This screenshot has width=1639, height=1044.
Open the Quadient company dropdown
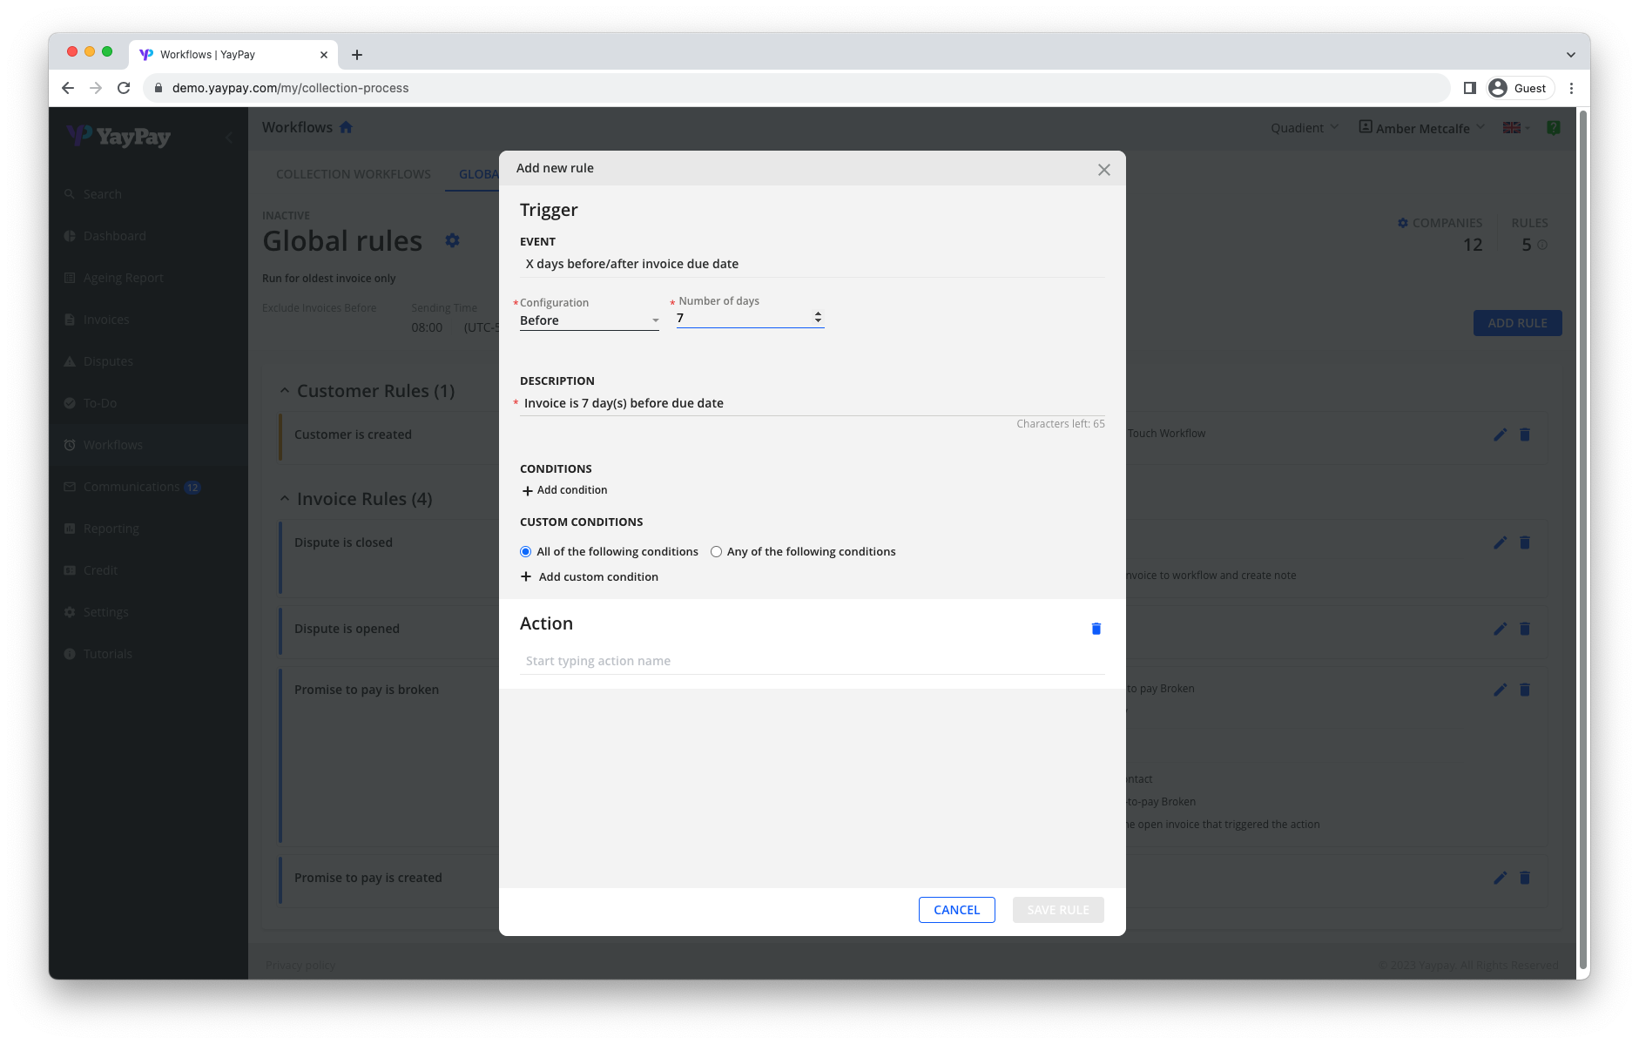click(1303, 127)
